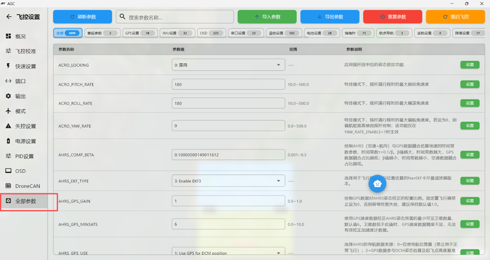Screen dimensions: 490x260
Task: Open 快速设置 lightning bolt icon
Action: [8, 66]
